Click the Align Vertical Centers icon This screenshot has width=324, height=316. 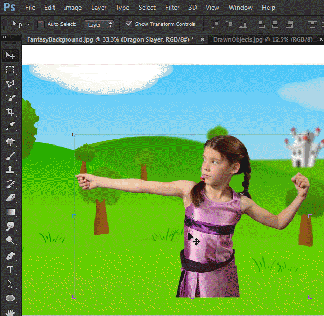(229, 24)
